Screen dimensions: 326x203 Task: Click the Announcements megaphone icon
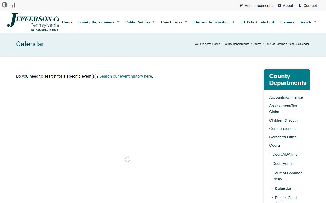(x=241, y=6)
